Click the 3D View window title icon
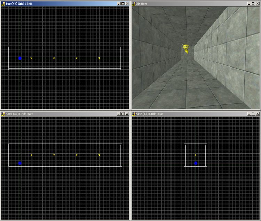Screen dimensions: 261x221 point(134,3)
